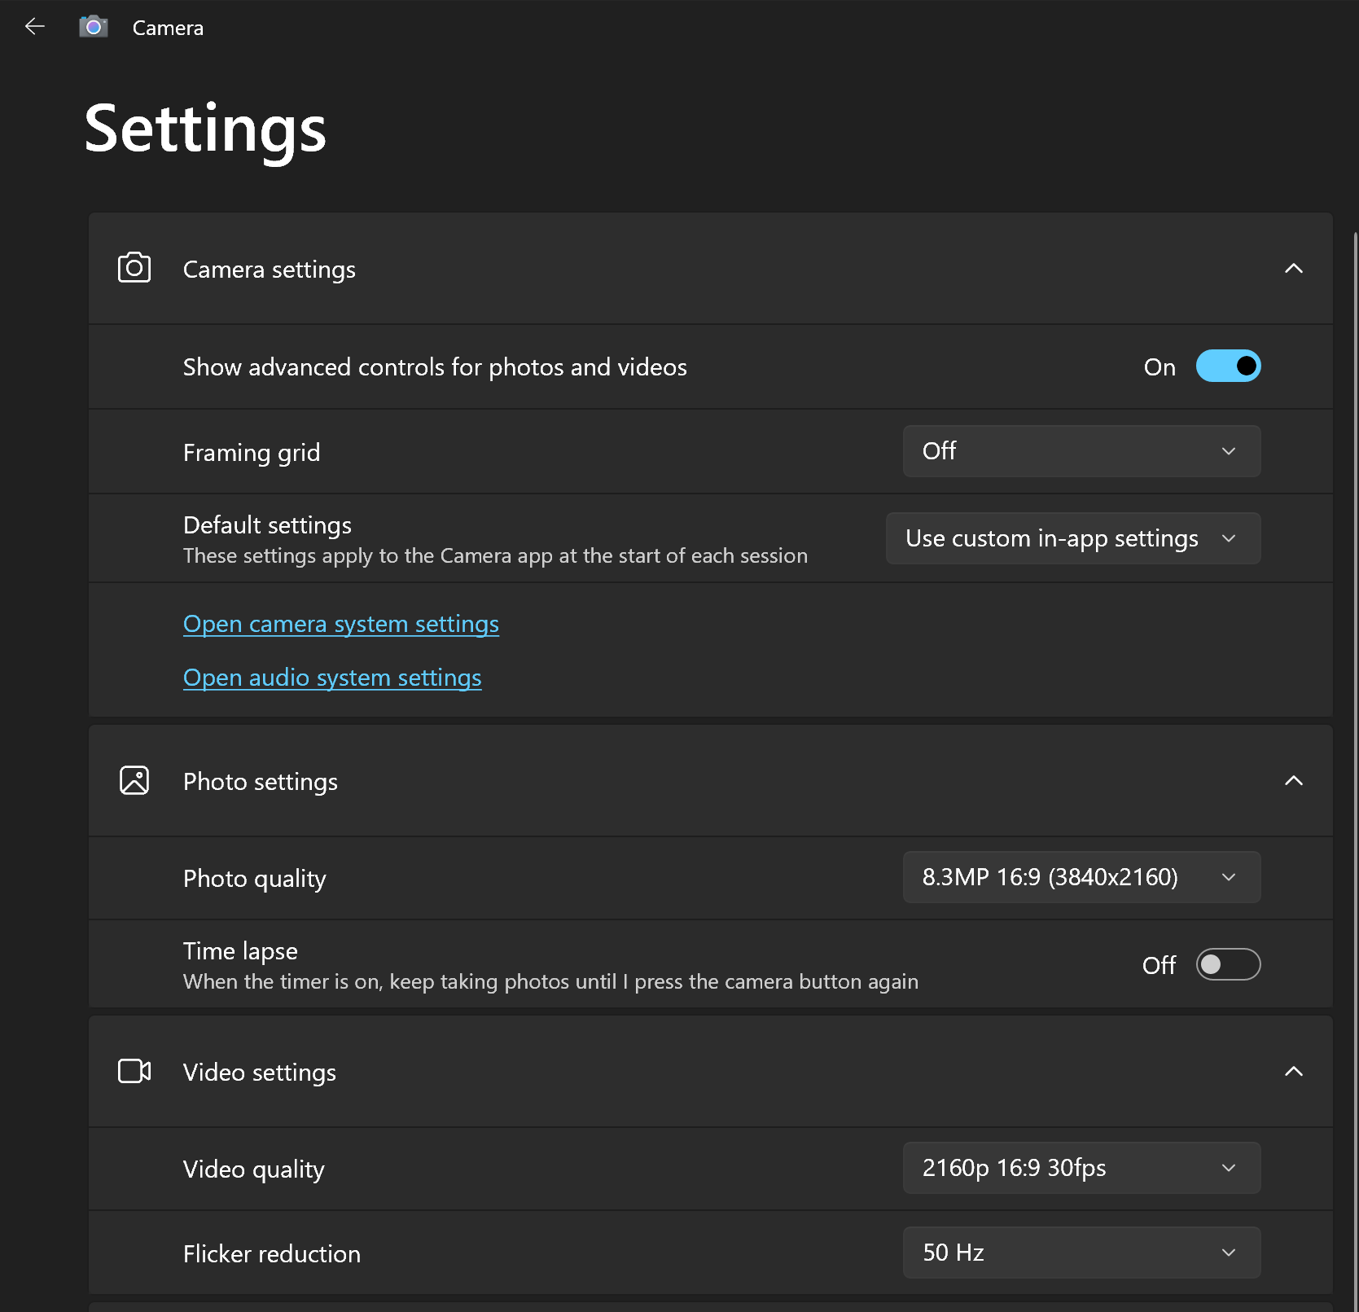This screenshot has width=1359, height=1312.
Task: Open the Framing grid dropdown
Action: tap(1081, 451)
